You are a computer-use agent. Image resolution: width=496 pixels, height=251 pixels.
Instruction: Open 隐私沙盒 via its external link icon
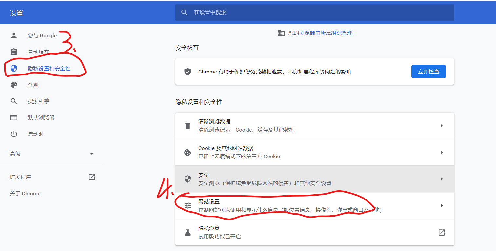442,232
